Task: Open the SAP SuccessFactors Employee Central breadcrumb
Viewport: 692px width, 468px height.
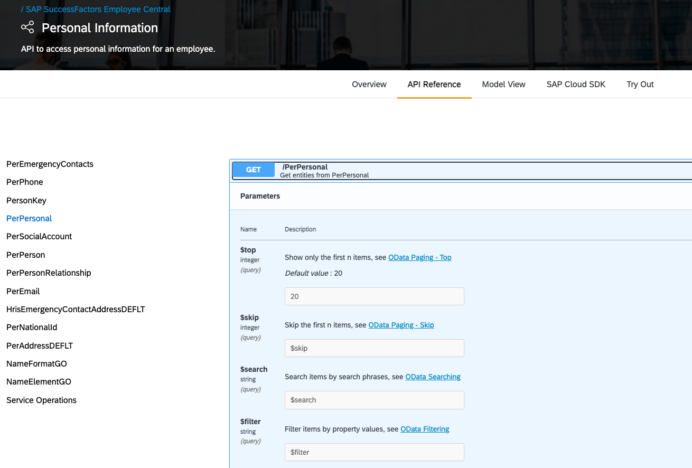Action: (98, 9)
